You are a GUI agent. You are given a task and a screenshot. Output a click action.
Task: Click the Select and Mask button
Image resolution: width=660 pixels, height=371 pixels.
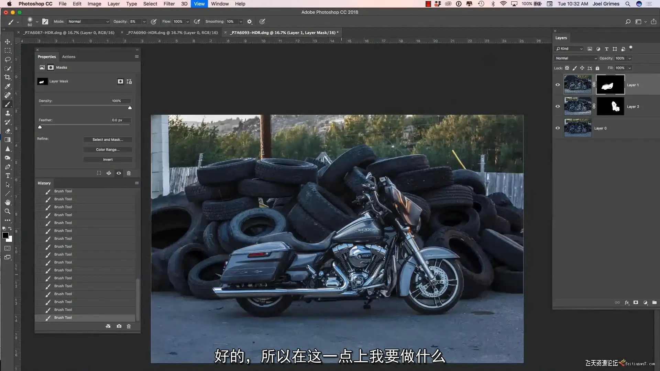coord(108,139)
